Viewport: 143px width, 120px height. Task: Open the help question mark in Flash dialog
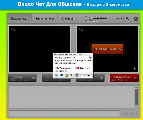90,57
